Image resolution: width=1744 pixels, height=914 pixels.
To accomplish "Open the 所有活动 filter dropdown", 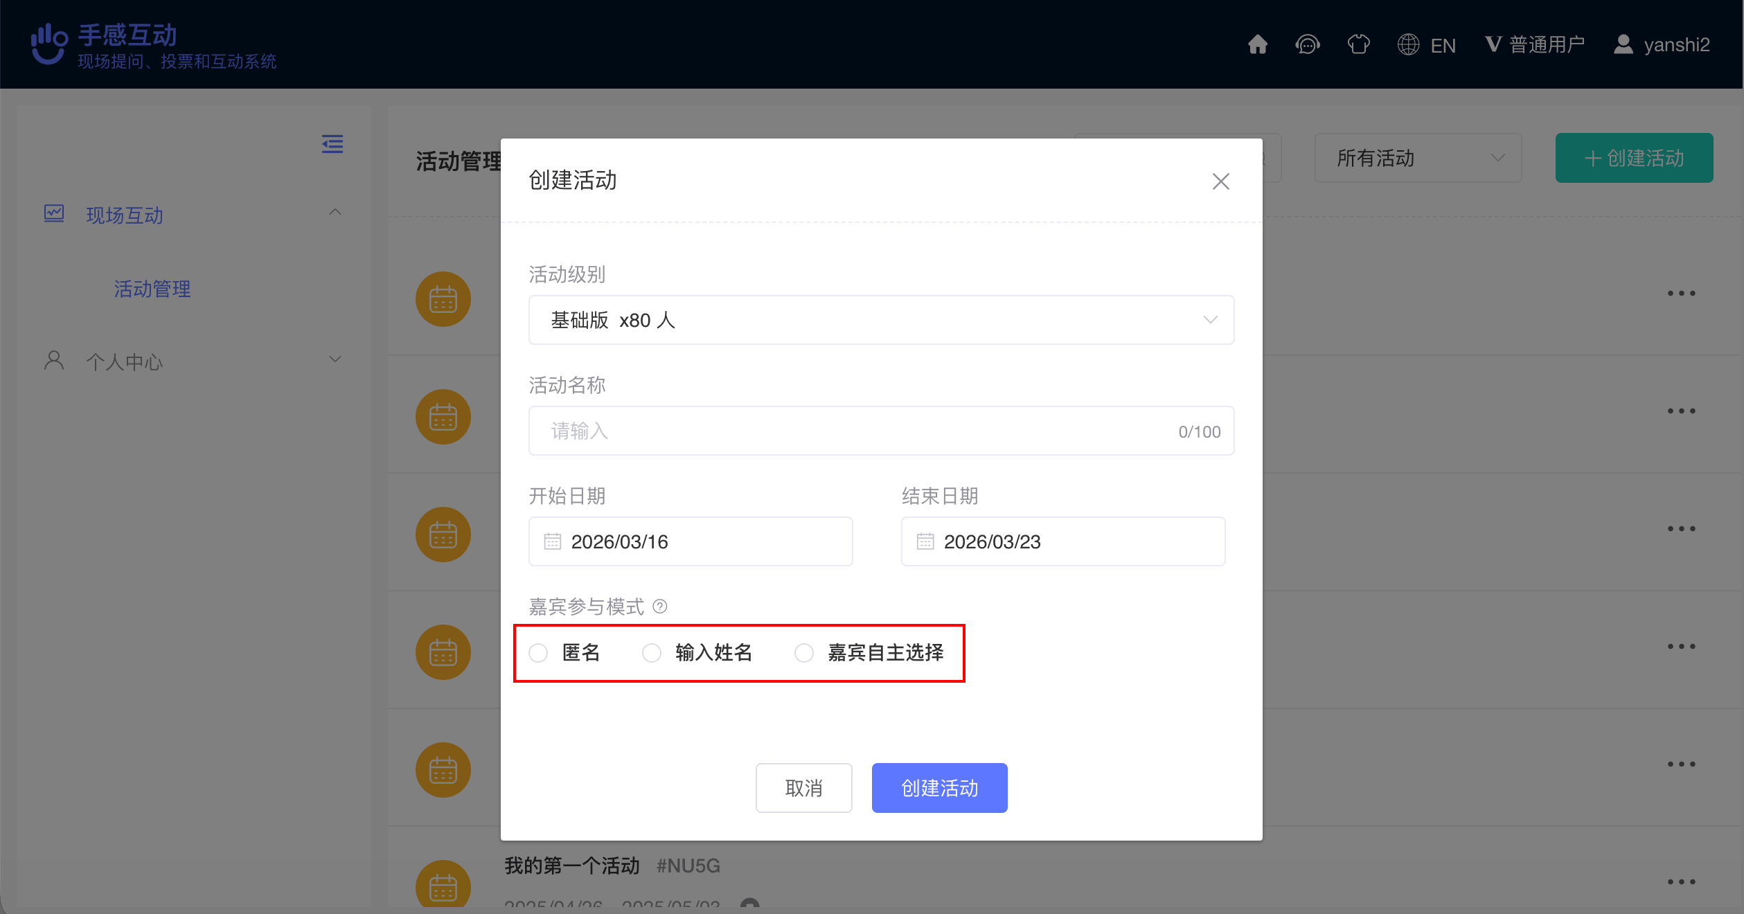I will (x=1418, y=159).
